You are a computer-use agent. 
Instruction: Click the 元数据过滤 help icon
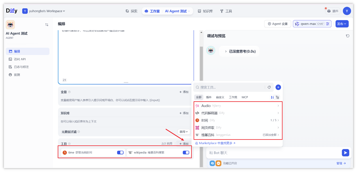click(x=79, y=132)
